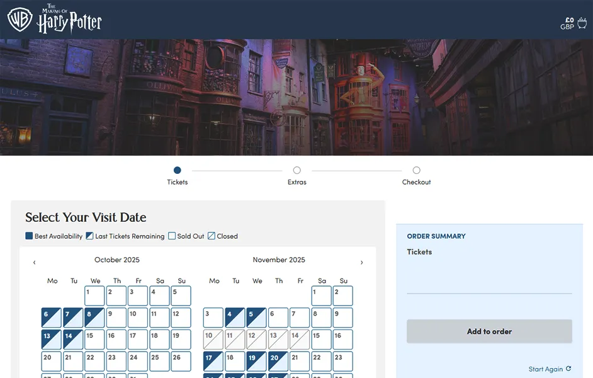
Task: Click the Start Again refresh icon
Action: (568, 369)
